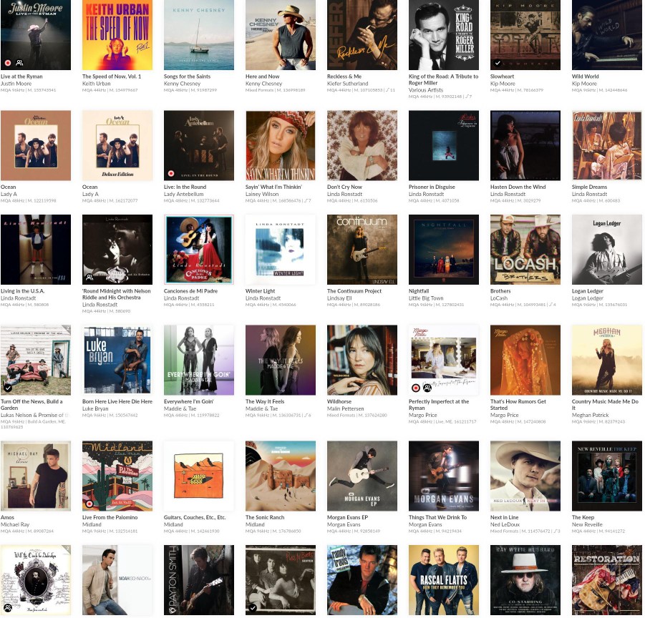Click the corner version badge on Turn Off the News
The image size is (645, 618).
(x=67, y=329)
